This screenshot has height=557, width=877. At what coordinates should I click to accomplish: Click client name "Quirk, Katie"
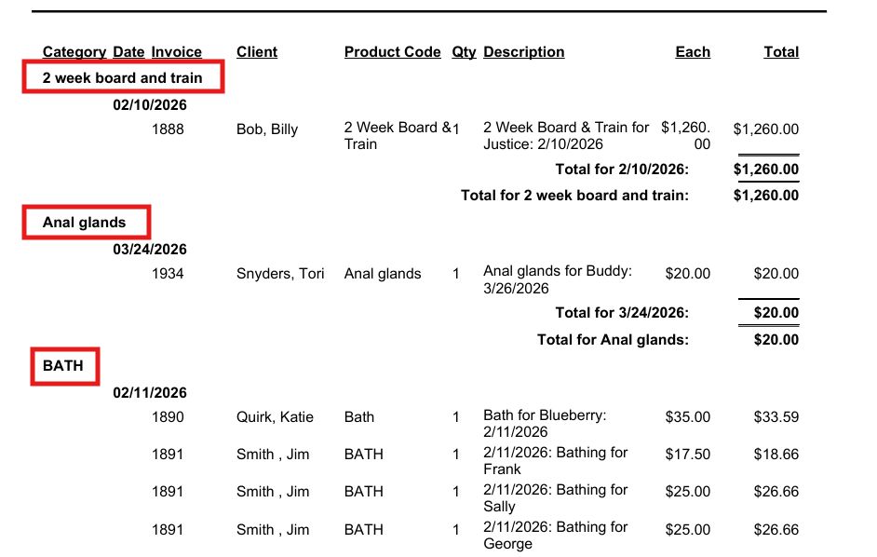coord(275,417)
